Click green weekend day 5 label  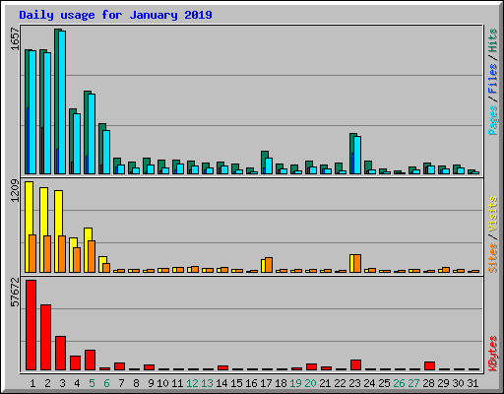(x=92, y=383)
